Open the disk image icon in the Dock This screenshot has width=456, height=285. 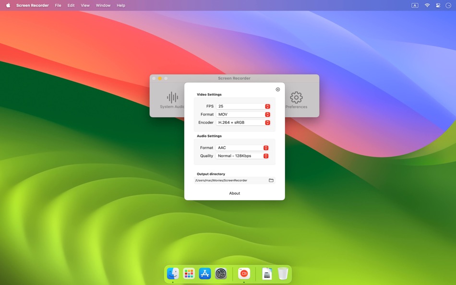point(267,273)
